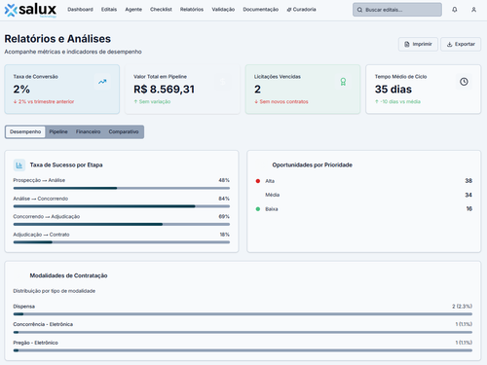This screenshot has height=365, width=487.
Task: Click the Média priority row label
Action: pyautogui.click(x=272, y=195)
